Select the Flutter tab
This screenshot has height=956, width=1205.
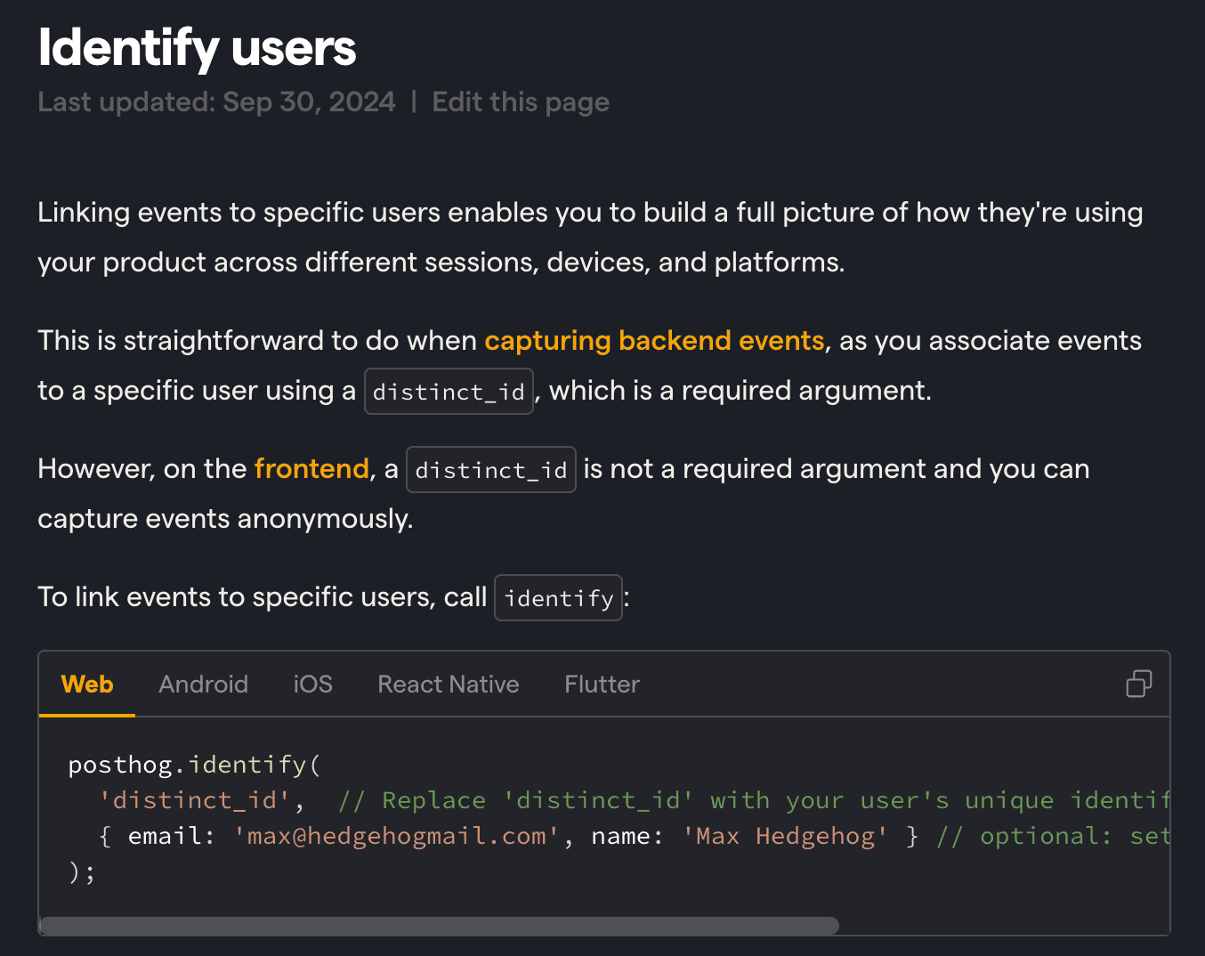602,684
